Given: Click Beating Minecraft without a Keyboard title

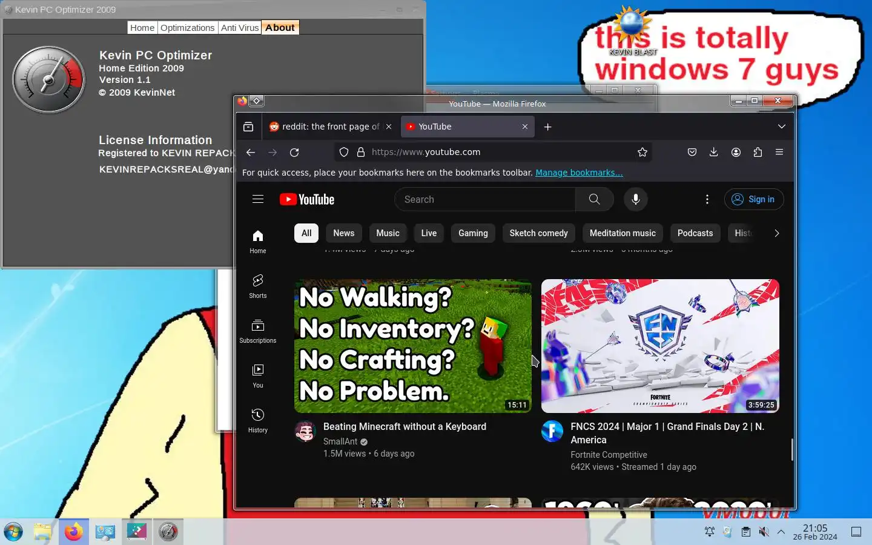Looking at the screenshot, I should coord(405,427).
